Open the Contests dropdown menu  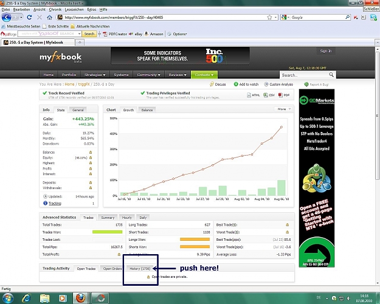204,75
